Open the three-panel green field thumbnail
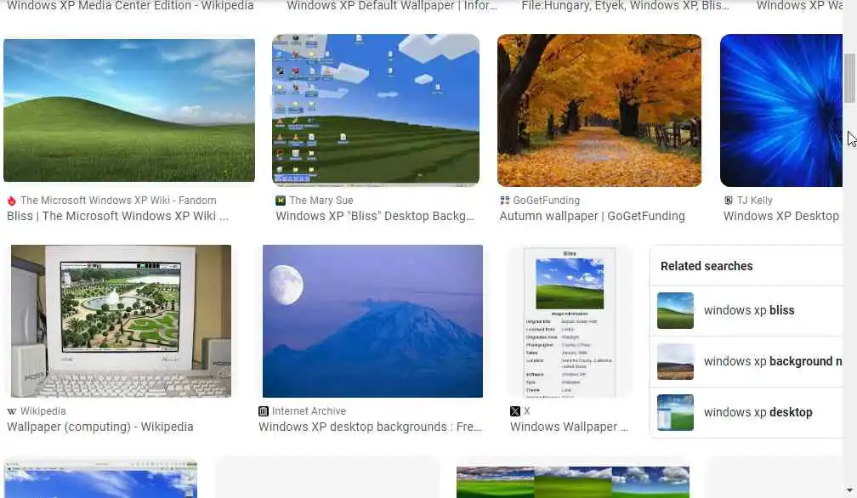This screenshot has width=857, height=498. (573, 482)
